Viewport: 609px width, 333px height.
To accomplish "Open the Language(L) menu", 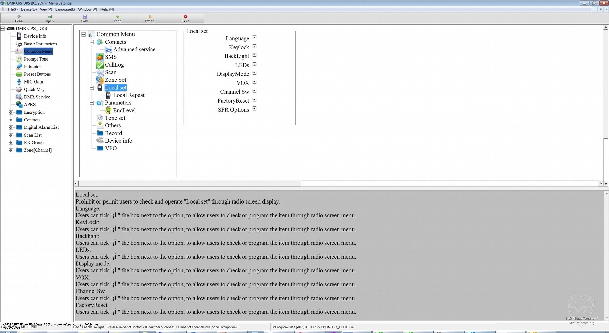I will 65,9.
